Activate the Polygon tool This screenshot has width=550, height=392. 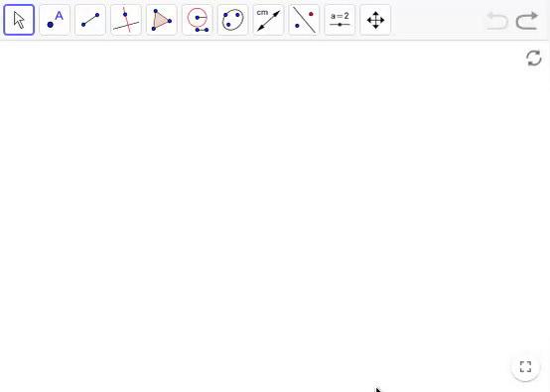(x=162, y=20)
